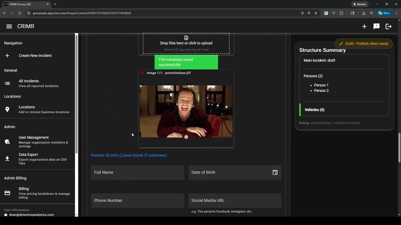
Task: Open User Management settings
Action: [x=38, y=142]
